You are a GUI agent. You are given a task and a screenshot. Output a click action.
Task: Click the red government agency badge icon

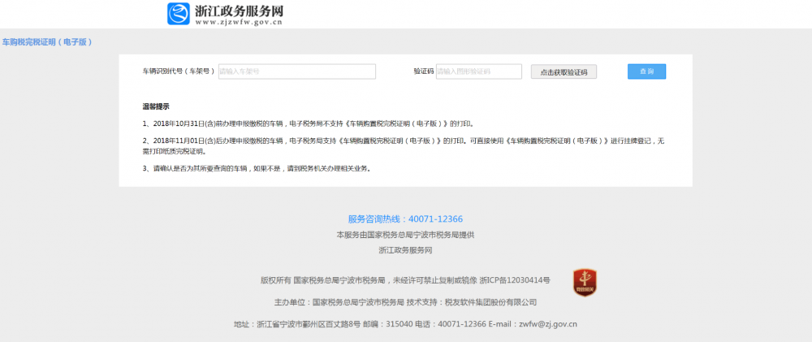[585, 283]
